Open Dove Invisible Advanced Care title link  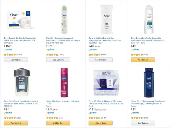point(106,39)
